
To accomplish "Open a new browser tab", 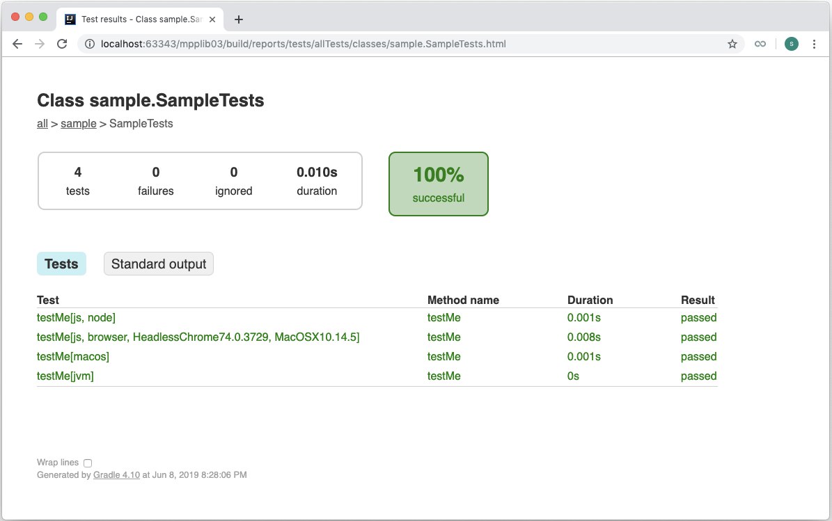I will pyautogui.click(x=239, y=19).
